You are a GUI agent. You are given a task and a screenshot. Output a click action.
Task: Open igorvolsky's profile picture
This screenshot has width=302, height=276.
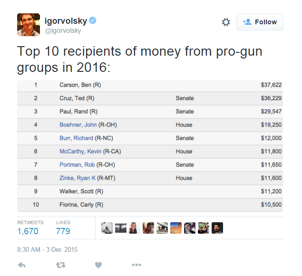pos(29,25)
